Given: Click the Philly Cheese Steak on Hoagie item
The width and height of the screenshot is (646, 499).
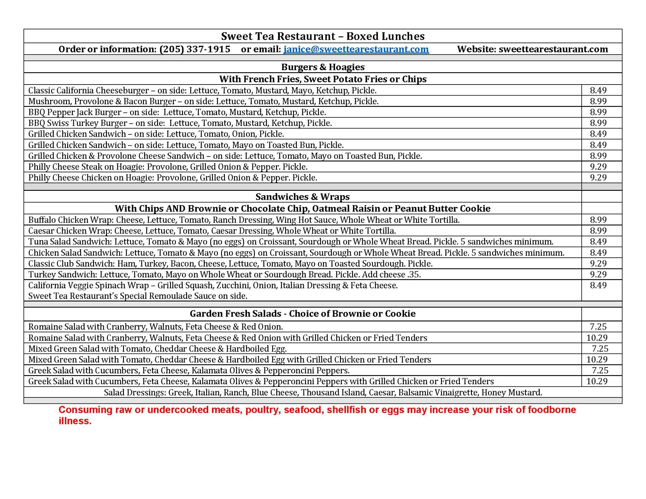Looking at the screenshot, I should [168, 167].
